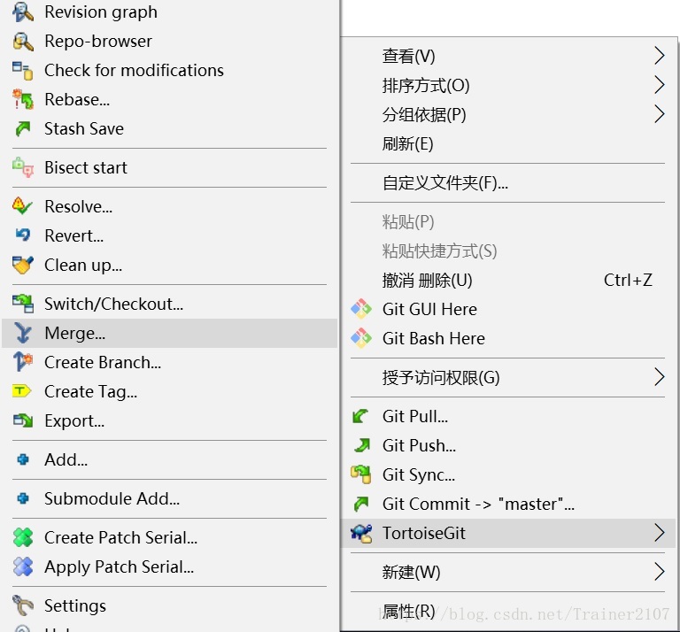Image resolution: width=680 pixels, height=632 pixels.
Task: Choose Clean up... menu entry
Action: 170,265
